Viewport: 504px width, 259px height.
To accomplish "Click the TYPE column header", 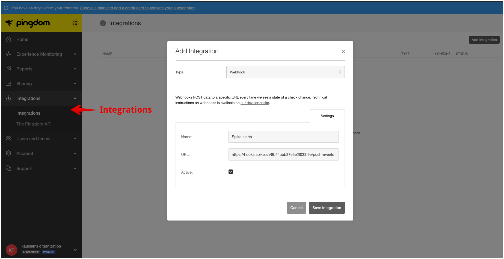I will [x=405, y=54].
